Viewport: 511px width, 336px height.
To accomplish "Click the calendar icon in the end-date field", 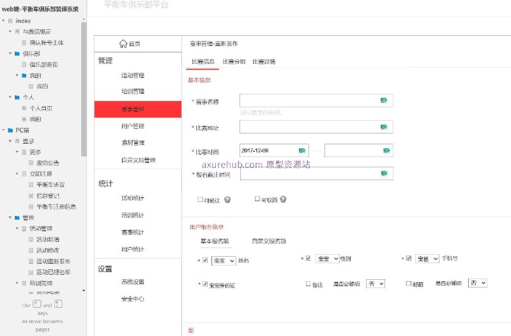I will pyautogui.click(x=386, y=150).
